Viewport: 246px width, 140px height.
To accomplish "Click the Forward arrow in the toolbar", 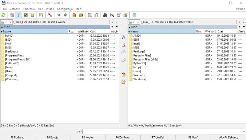I will pos(65,15).
